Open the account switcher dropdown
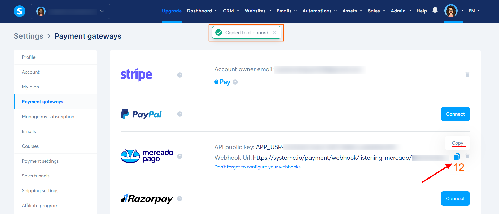Viewport: 499px width, 214px height. (70, 11)
